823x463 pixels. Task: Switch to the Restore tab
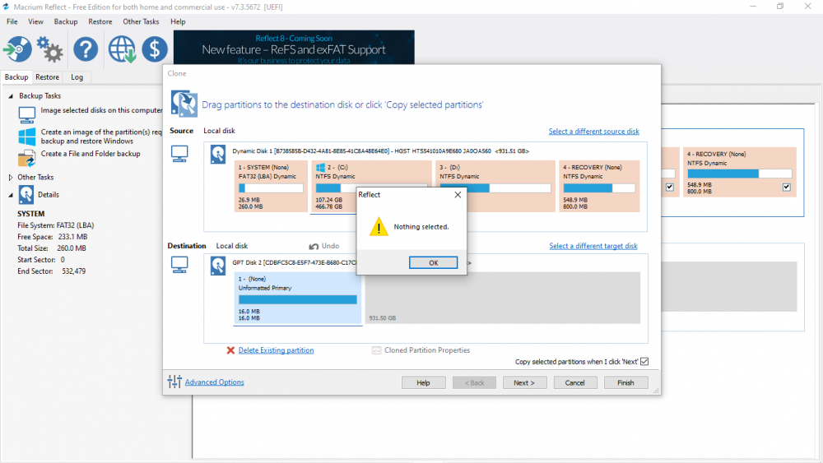pos(47,77)
